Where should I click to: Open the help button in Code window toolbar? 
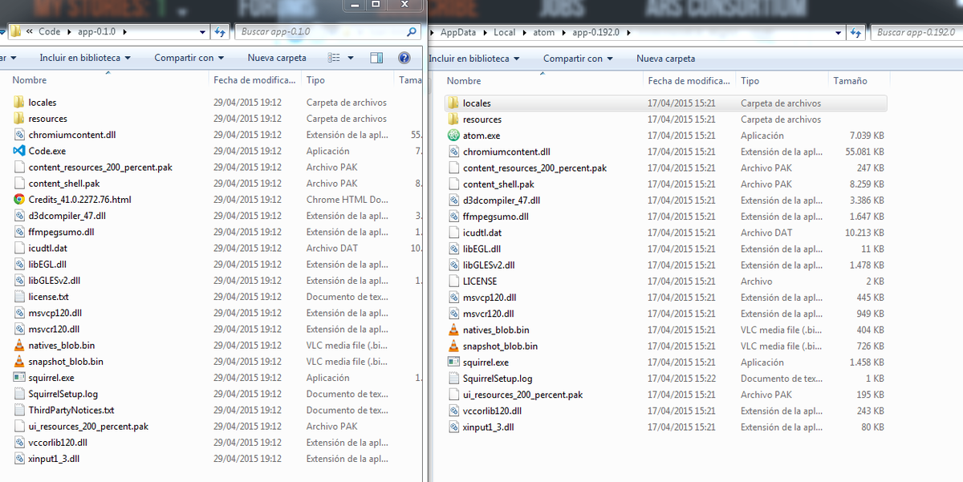coord(404,58)
